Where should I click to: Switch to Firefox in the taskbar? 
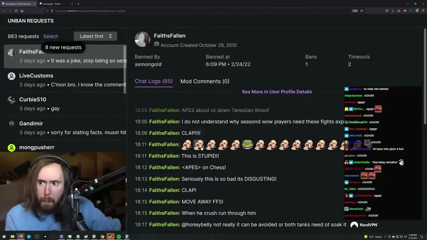(x=21, y=237)
